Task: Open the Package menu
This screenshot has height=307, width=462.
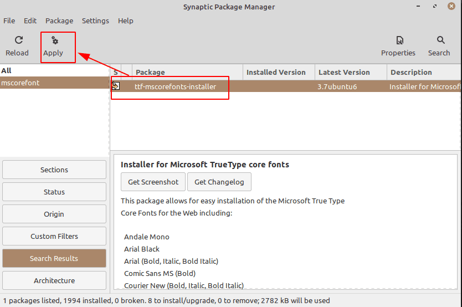Action: [x=59, y=21]
